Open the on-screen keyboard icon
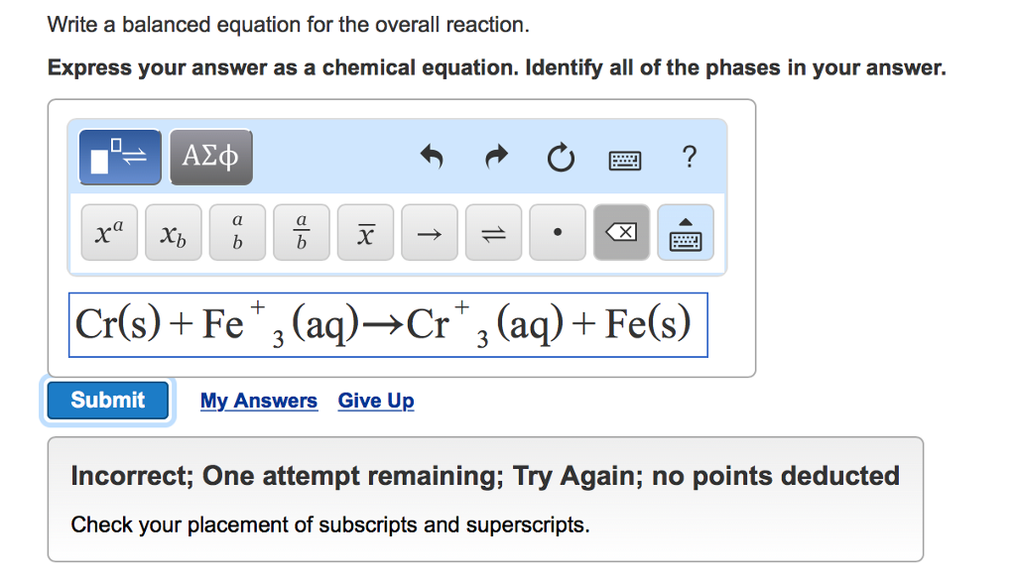Viewport: 1016px width, 586px height. point(685,232)
